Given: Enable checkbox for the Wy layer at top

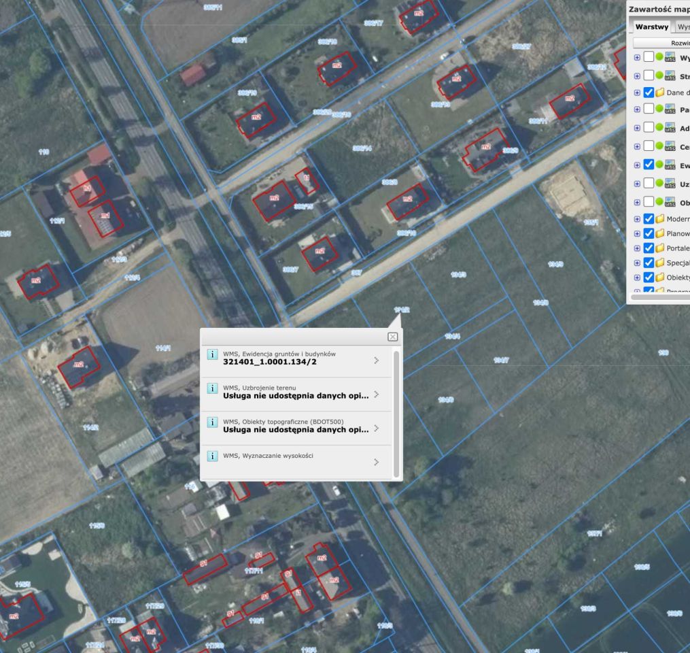Looking at the screenshot, I should 649,57.
